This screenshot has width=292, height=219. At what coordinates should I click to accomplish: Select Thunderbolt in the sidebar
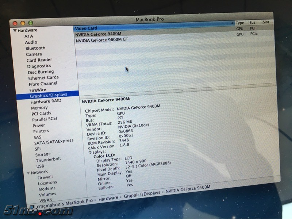point(48,160)
